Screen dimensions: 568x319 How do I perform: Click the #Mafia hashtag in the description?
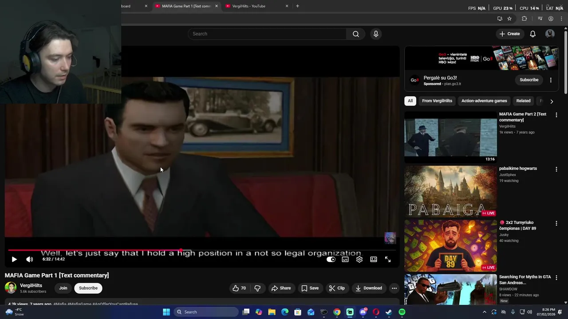coord(60,304)
